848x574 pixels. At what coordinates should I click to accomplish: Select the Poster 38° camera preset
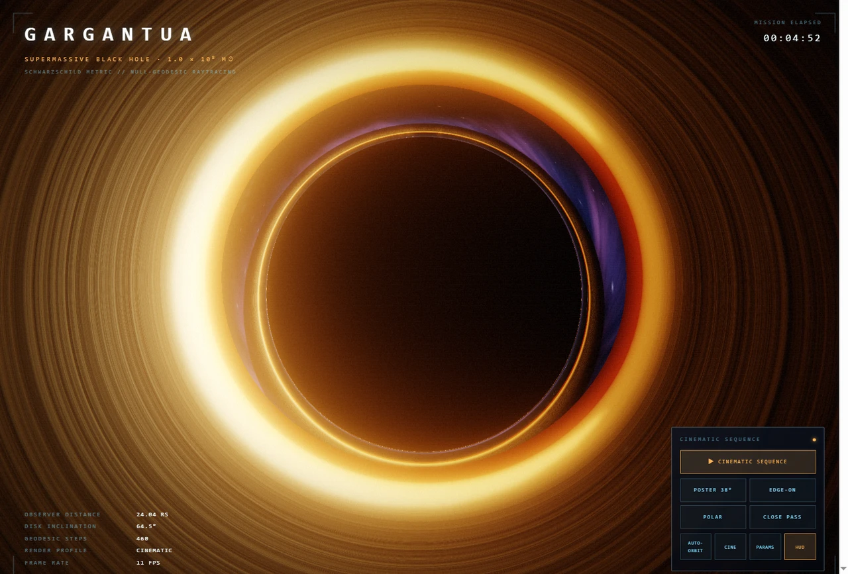pos(713,490)
